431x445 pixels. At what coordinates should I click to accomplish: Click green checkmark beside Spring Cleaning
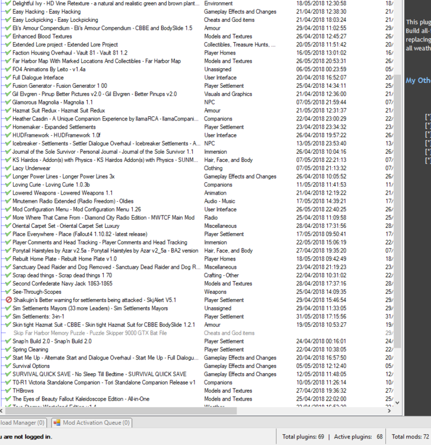pyautogui.click(x=8, y=349)
